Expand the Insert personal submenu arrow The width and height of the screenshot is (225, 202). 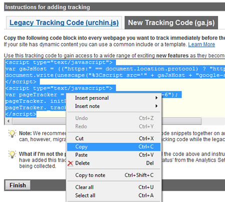pyautogui.click(x=156, y=98)
